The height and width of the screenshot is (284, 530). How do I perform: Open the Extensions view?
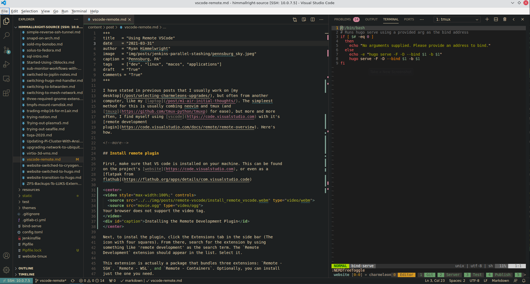pos(6,93)
